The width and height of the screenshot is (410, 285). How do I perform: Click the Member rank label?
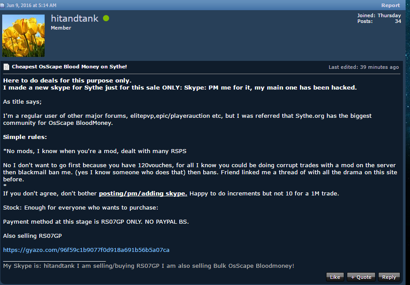61,28
